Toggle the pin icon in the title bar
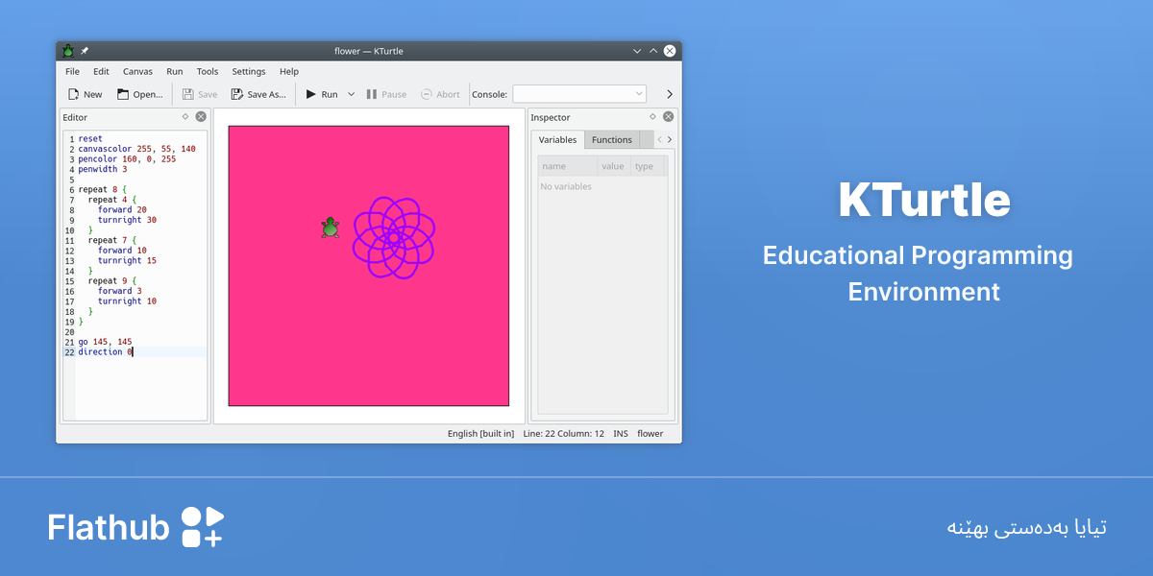 coord(85,51)
